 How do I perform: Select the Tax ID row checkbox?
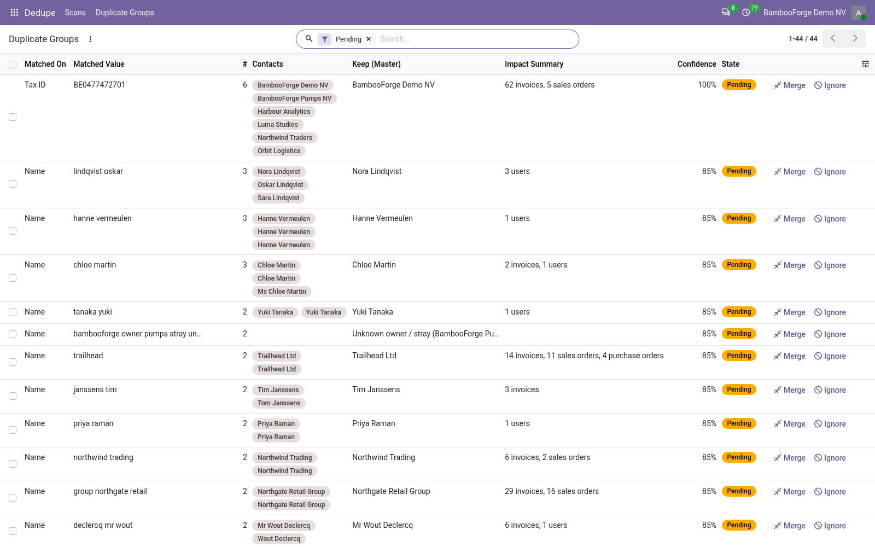coord(13,117)
